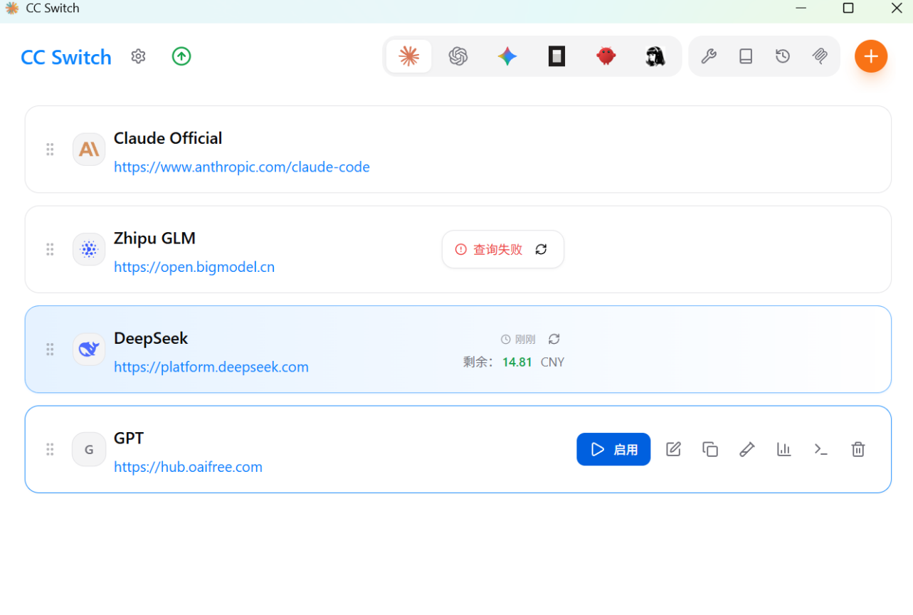This screenshot has width=913, height=615.
Task: Switch to the black-haired figure icon tab
Action: pos(655,56)
